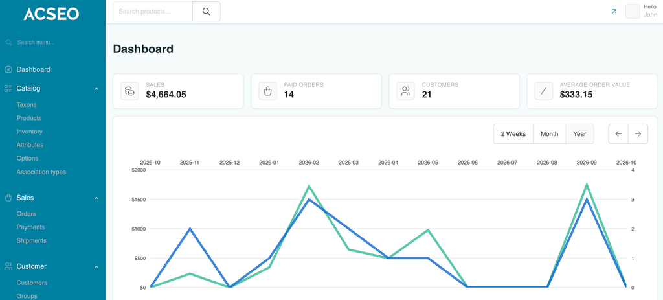Collapse the Sales section chevron

(96, 198)
